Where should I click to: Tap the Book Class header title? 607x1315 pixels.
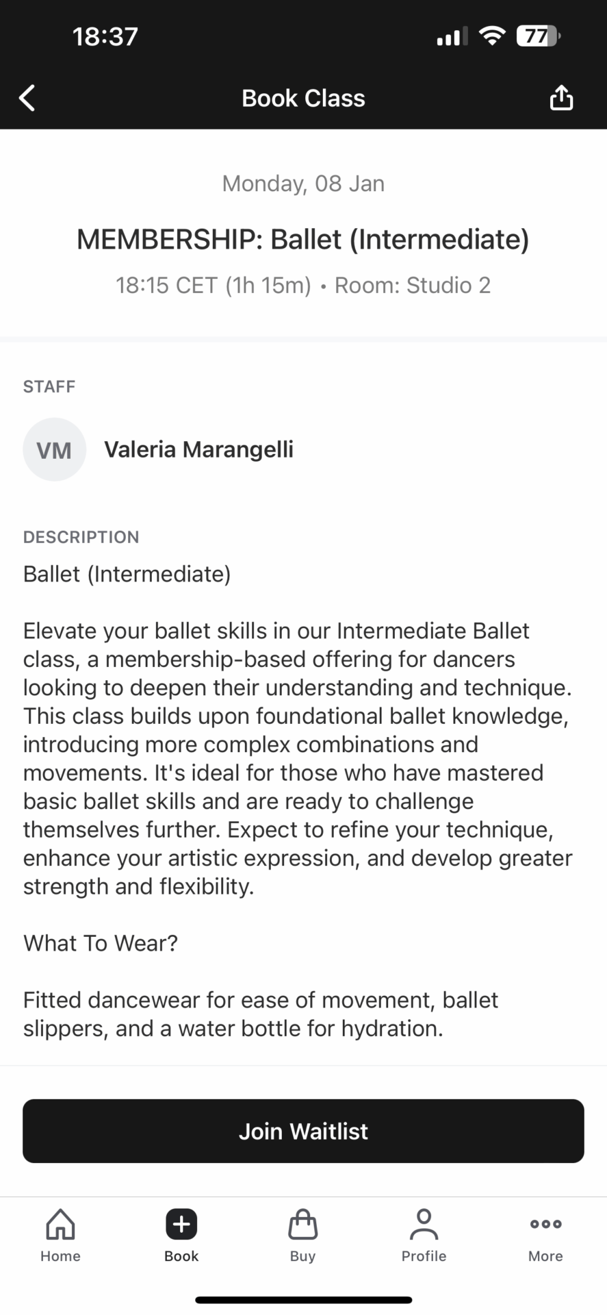[x=303, y=98]
